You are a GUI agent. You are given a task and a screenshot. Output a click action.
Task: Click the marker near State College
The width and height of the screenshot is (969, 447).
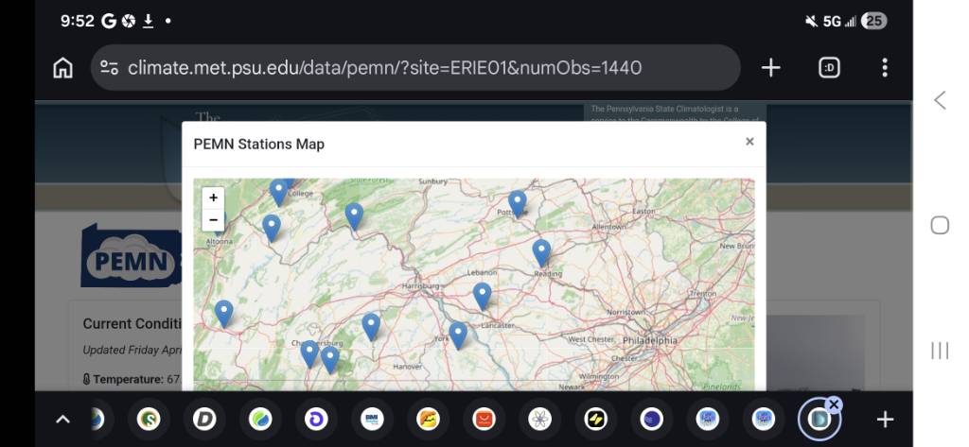[x=279, y=191]
